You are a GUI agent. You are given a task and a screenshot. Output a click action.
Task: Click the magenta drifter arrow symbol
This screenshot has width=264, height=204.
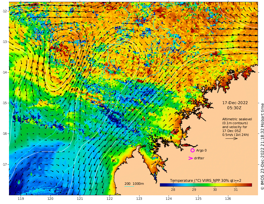pos(190,158)
